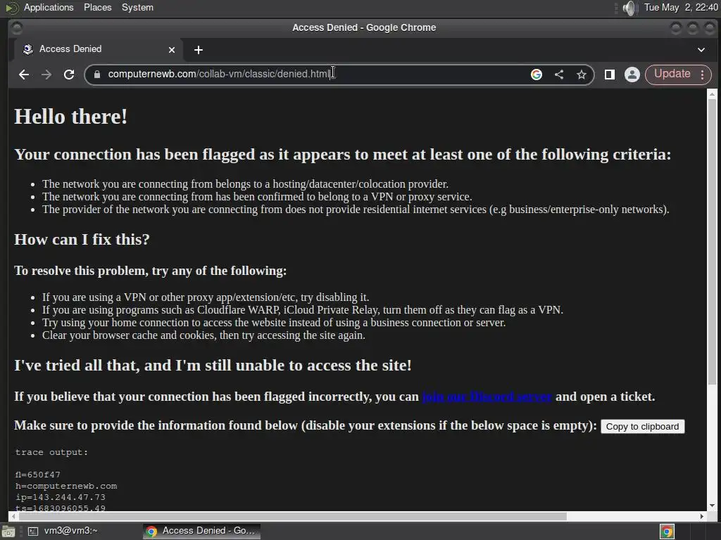Click the address bar URL
The height and width of the screenshot is (540, 721).
tap(220, 74)
